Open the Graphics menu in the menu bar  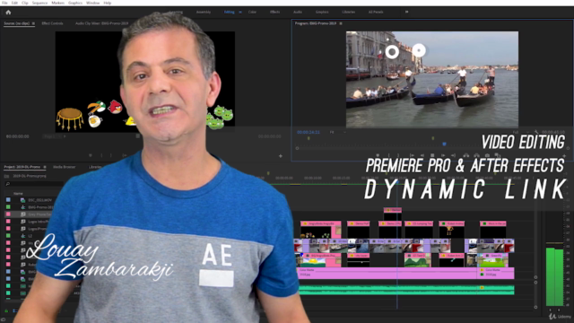(x=75, y=3)
